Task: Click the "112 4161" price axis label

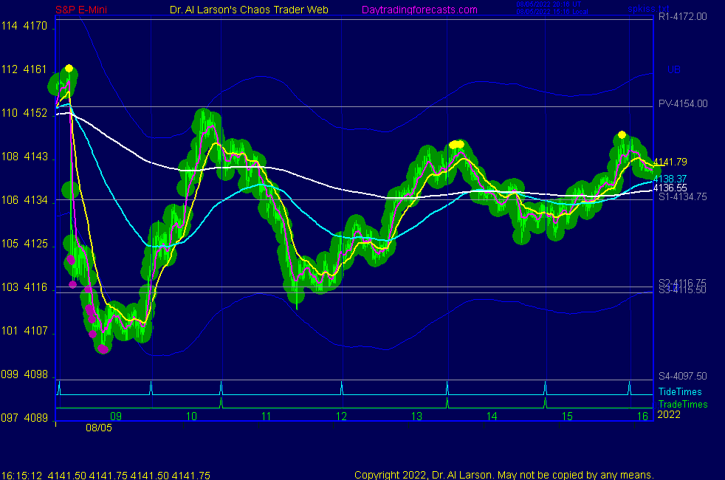Action: (x=24, y=69)
